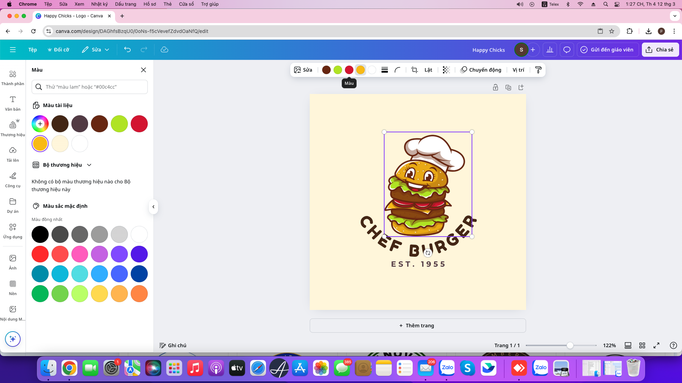Open the help question mark

(x=673, y=345)
